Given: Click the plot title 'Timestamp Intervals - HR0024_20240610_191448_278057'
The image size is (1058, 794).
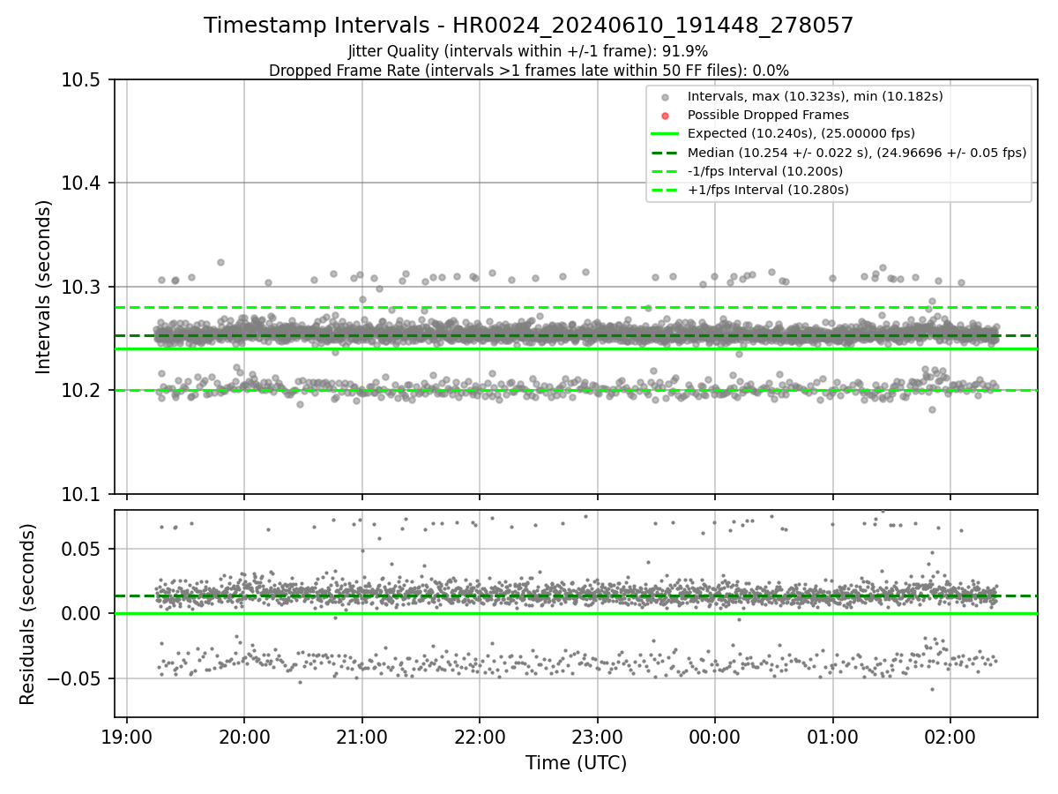Looking at the screenshot, I should (529, 26).
